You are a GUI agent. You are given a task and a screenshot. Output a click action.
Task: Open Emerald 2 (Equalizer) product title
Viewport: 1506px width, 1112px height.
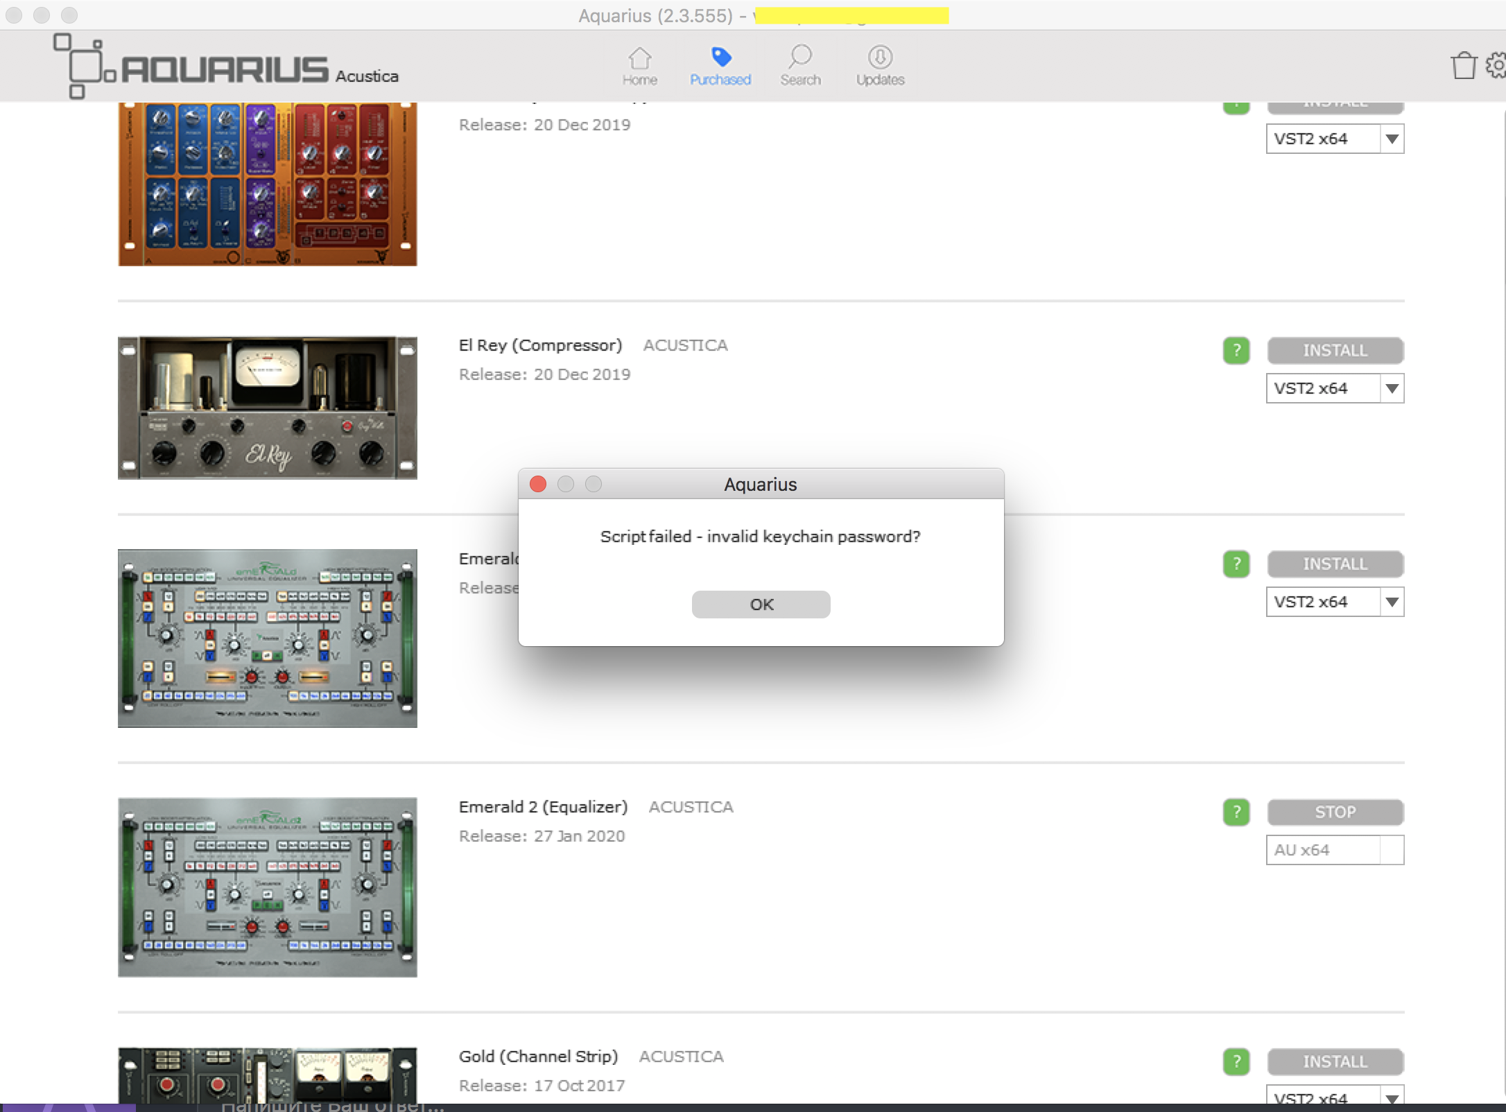coord(543,807)
